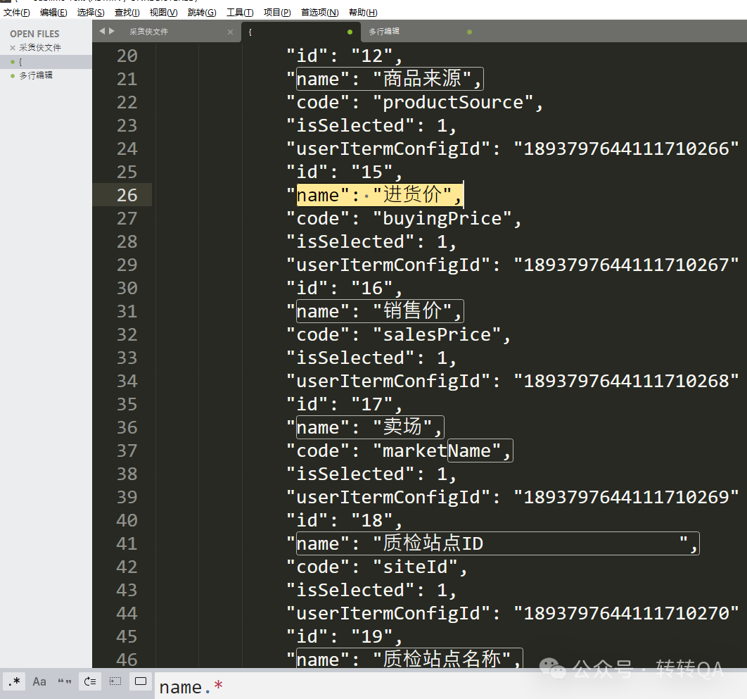The height and width of the screenshot is (699, 747).
Task: Open the 选择(S) menu
Action: point(91,13)
